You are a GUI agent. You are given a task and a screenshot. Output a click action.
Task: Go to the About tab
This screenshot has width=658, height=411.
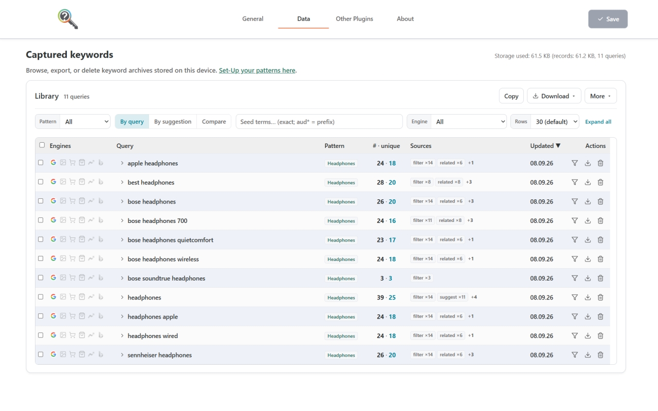tap(405, 19)
